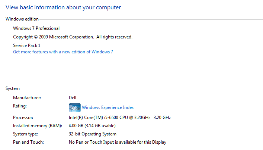The width and height of the screenshot is (263, 150).
Task: Select the Windows edition section header
Action: click(22, 19)
